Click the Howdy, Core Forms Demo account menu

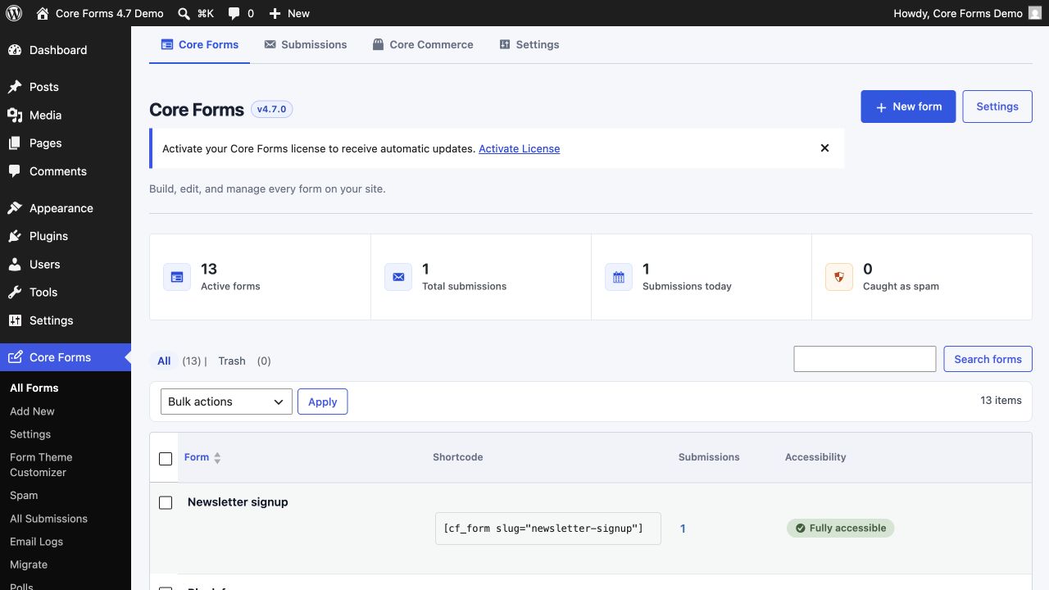tap(967, 13)
